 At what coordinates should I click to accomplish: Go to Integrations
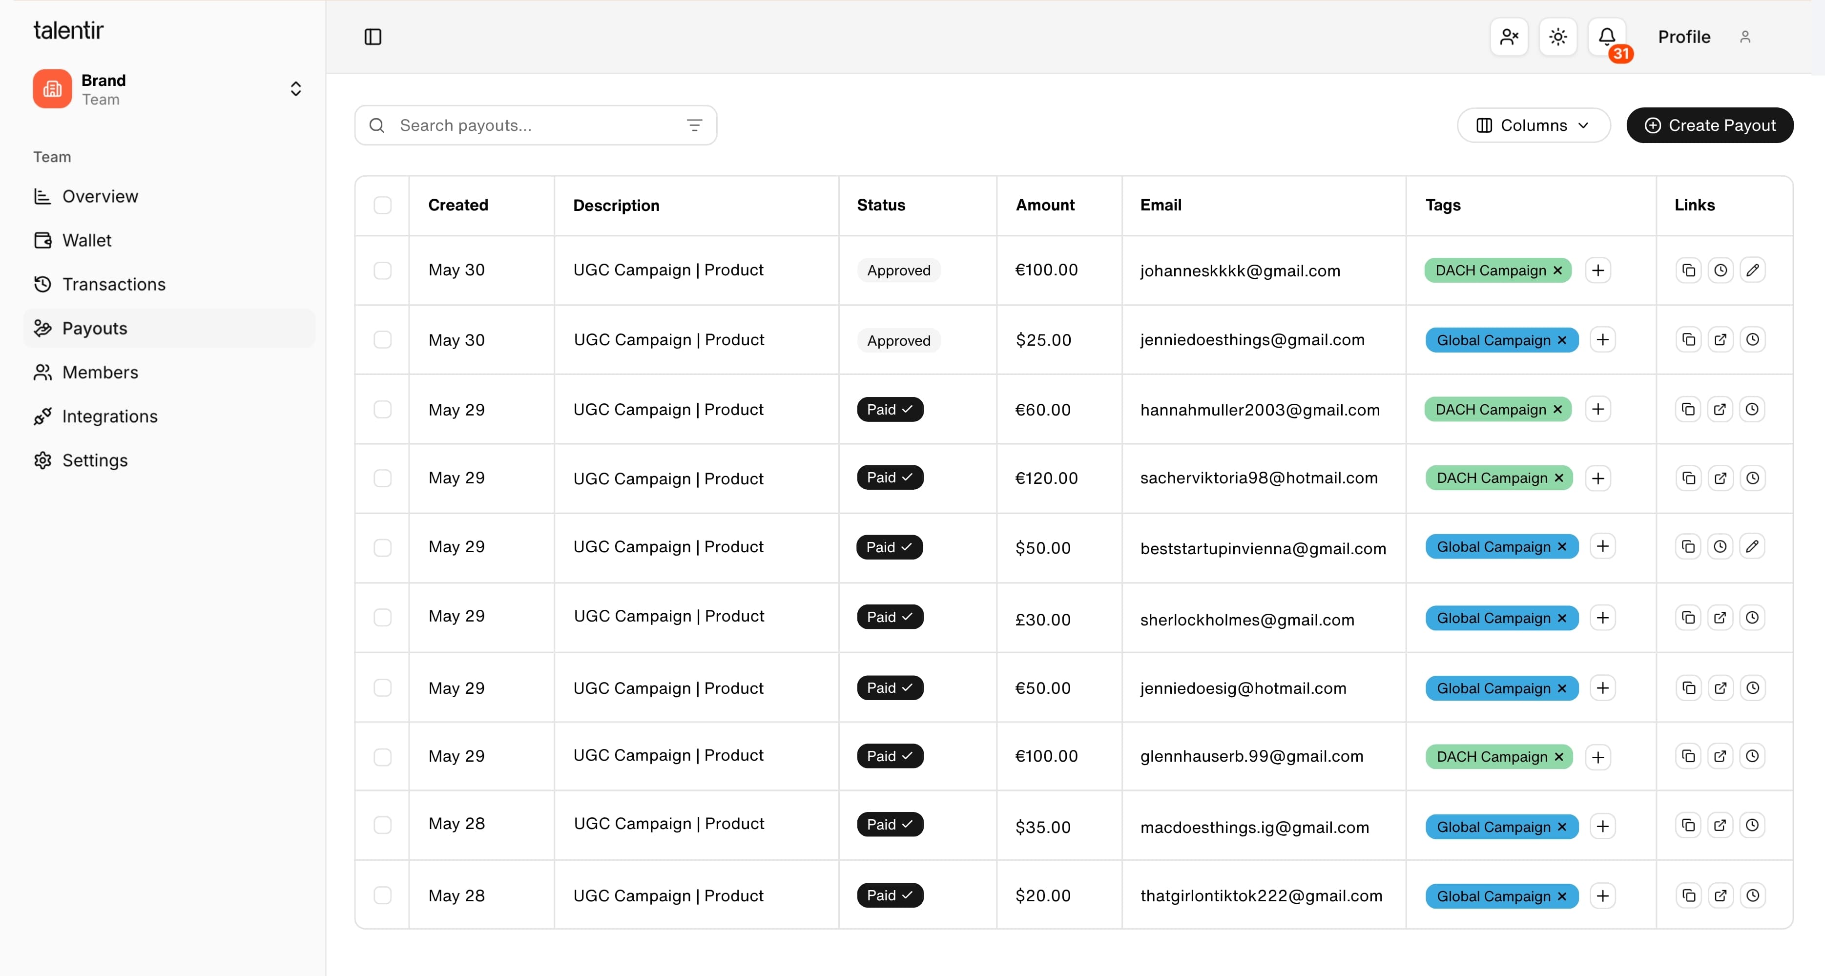pos(168,416)
